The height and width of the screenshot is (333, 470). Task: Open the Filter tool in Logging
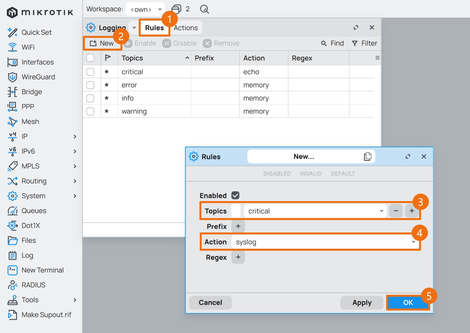[365, 43]
